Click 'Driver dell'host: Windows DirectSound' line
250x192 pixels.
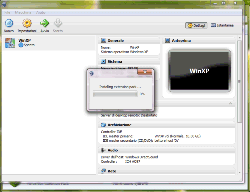point(129,157)
